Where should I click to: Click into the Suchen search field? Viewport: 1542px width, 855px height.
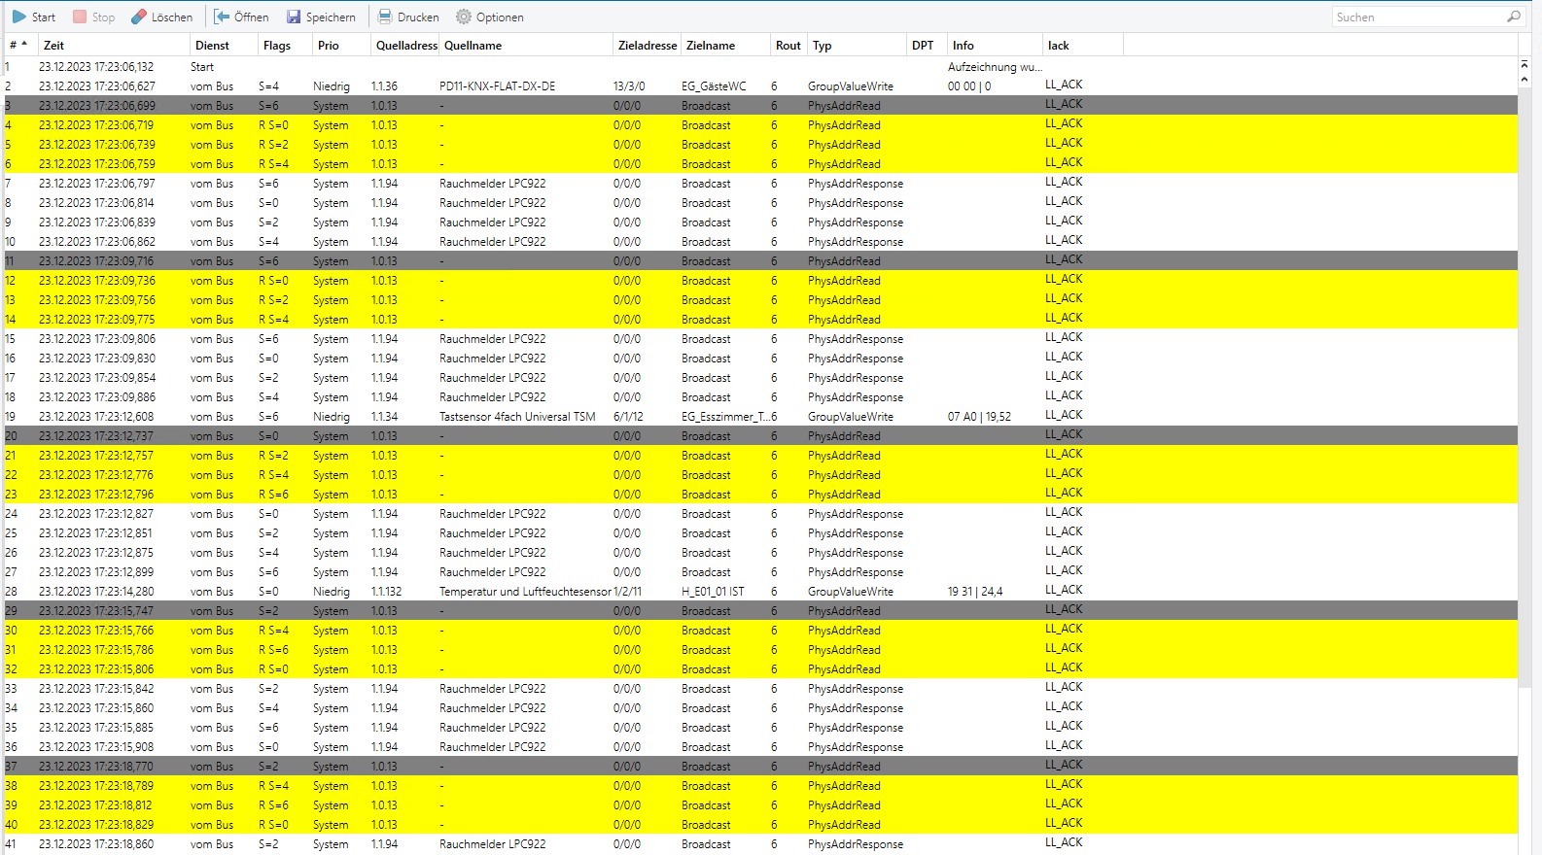click(x=1418, y=17)
